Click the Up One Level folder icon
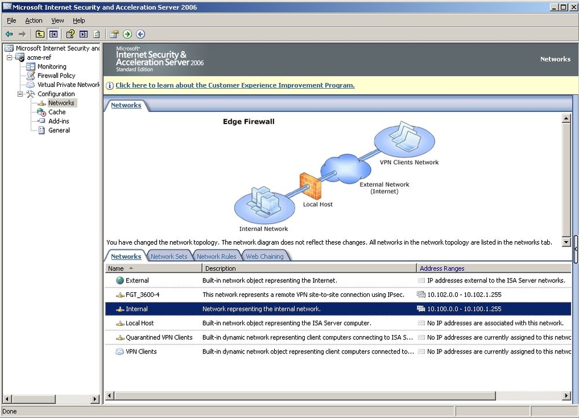 [40, 34]
